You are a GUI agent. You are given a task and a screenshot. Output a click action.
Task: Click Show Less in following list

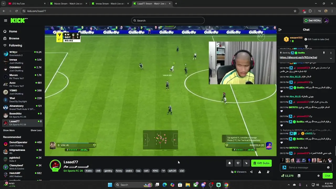(36, 130)
